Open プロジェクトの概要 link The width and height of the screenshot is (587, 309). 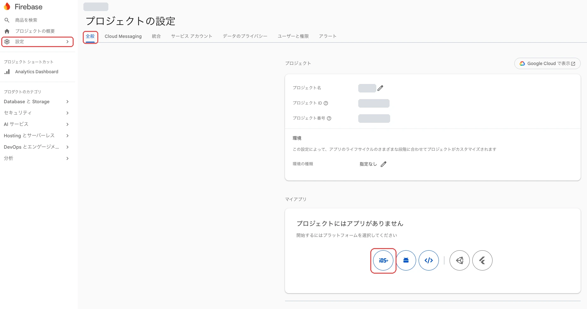click(35, 31)
